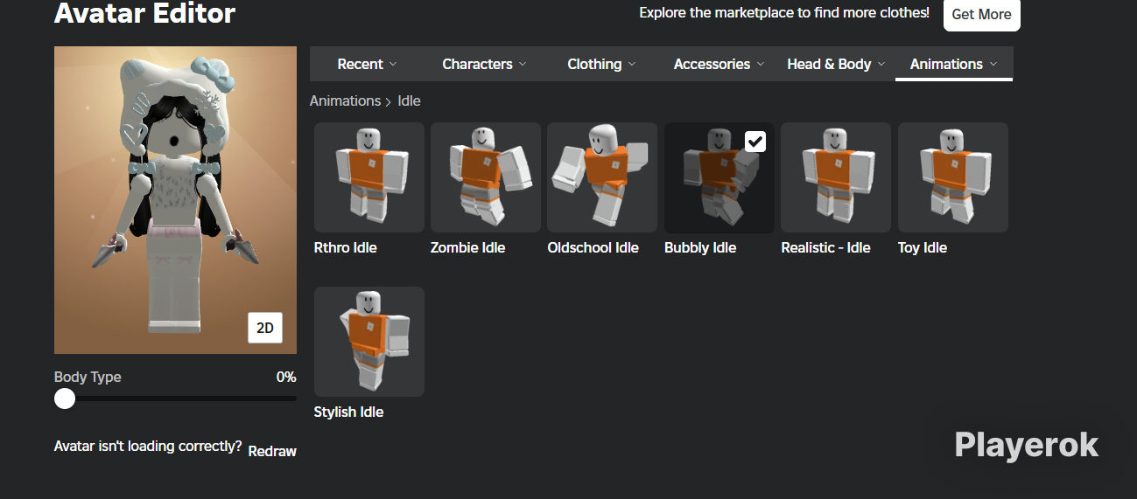Image resolution: width=1137 pixels, height=499 pixels.
Task: Click the Zombie Idle label
Action: (467, 247)
